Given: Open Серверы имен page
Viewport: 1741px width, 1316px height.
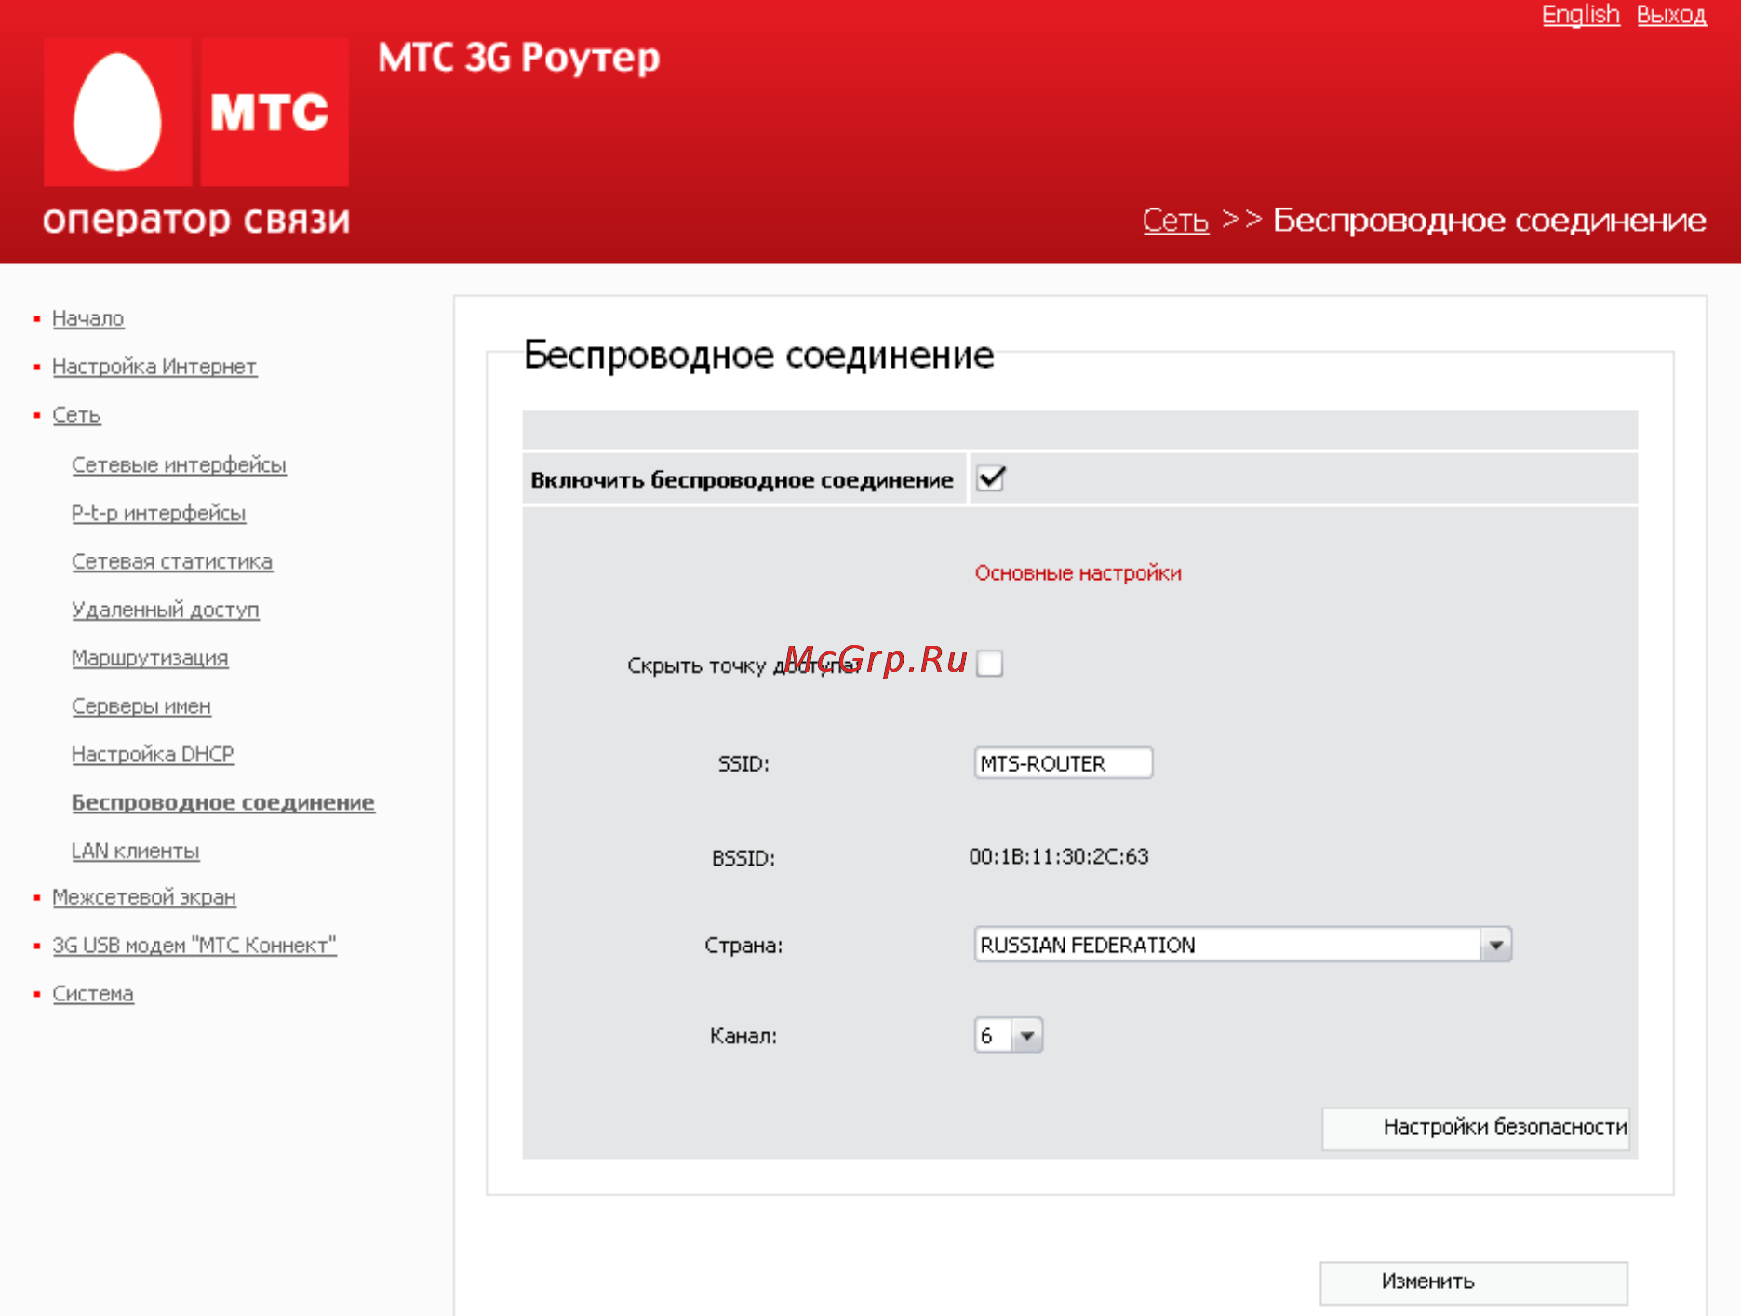Looking at the screenshot, I should [x=141, y=706].
